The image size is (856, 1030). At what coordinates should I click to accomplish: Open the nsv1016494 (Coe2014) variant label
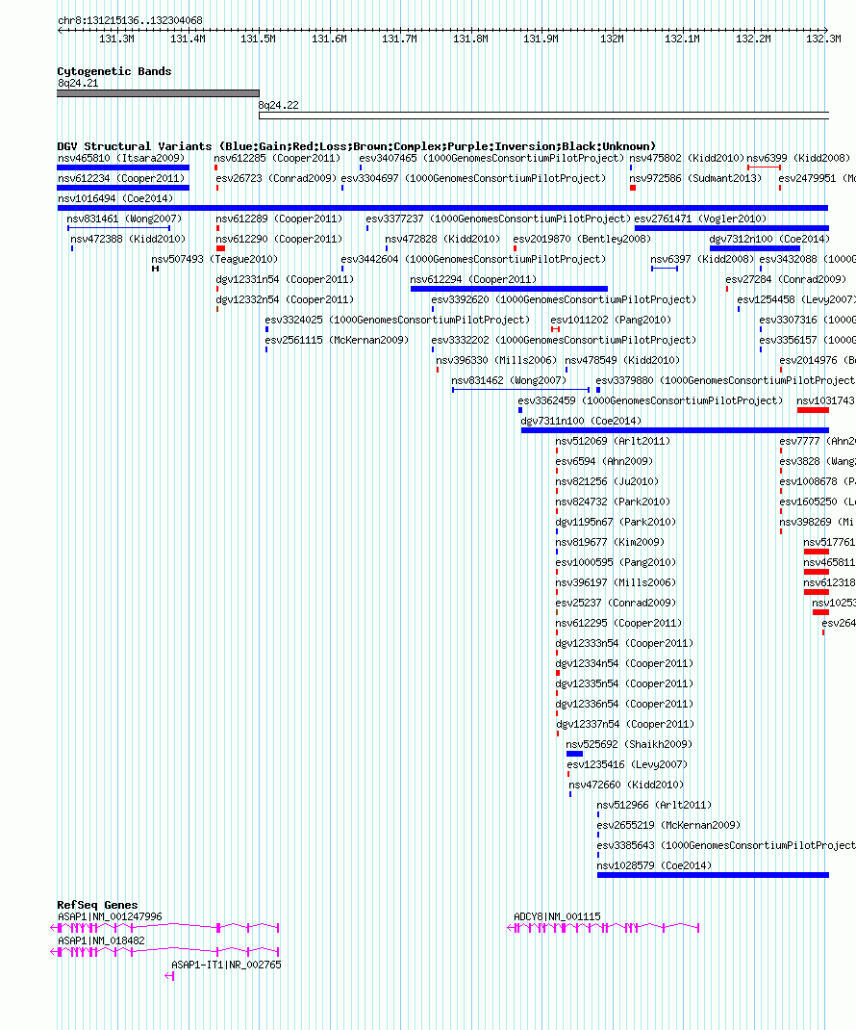tap(115, 199)
